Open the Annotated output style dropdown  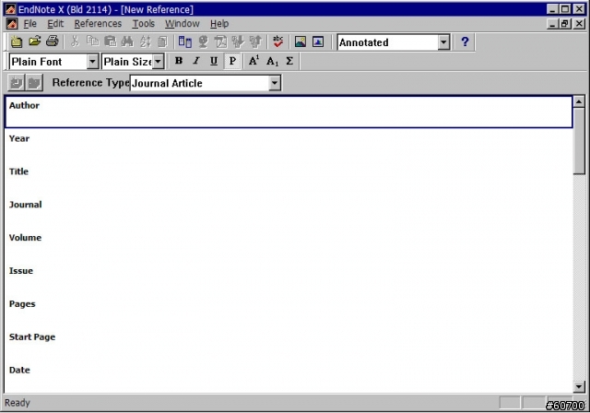coord(443,42)
